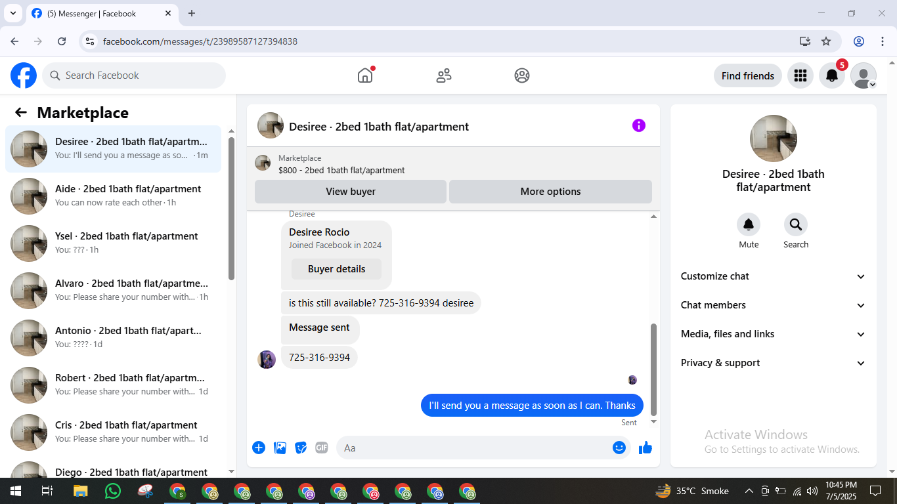
Task: Click Buyer details button
Action: (336, 269)
